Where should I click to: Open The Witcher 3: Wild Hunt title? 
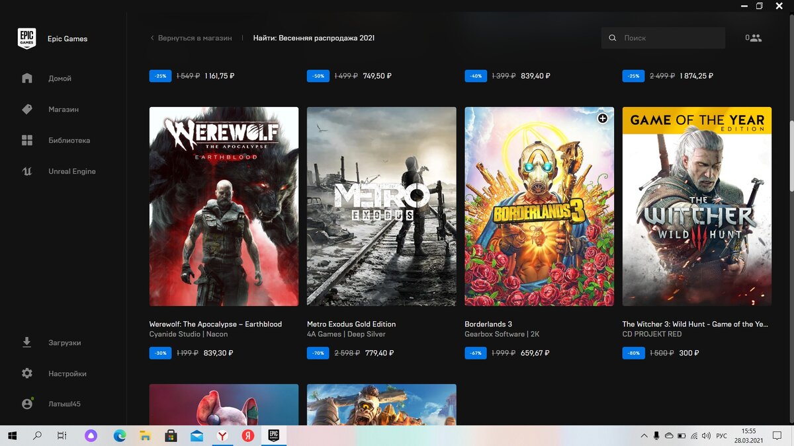click(x=695, y=324)
